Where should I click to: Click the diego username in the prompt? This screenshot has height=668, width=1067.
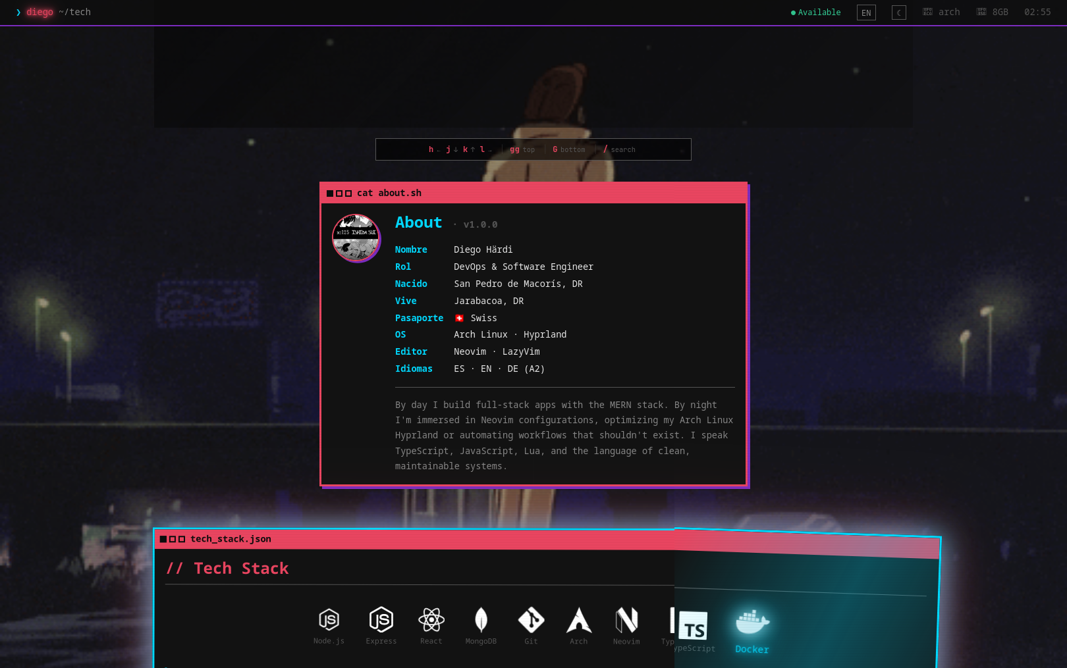40,12
